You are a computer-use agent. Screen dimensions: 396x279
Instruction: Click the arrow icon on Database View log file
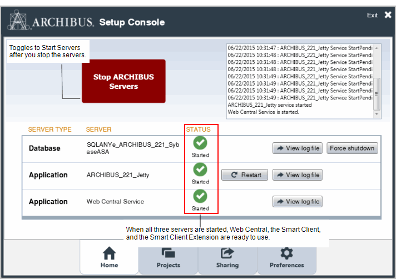pos(280,148)
